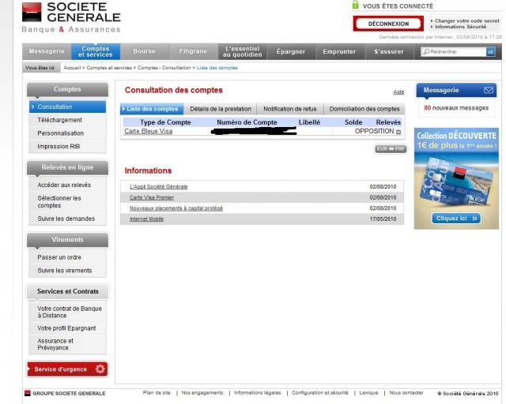Select Impression RIB in the sidebar
Image resolution: width=506 pixels, height=404 pixels.
[67, 146]
